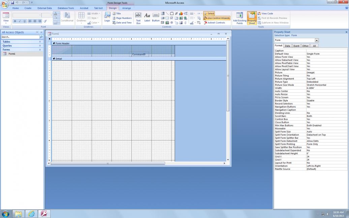The width and height of the screenshot is (349, 218).
Task: Toggle Align Right text
Action: tap(40, 21)
